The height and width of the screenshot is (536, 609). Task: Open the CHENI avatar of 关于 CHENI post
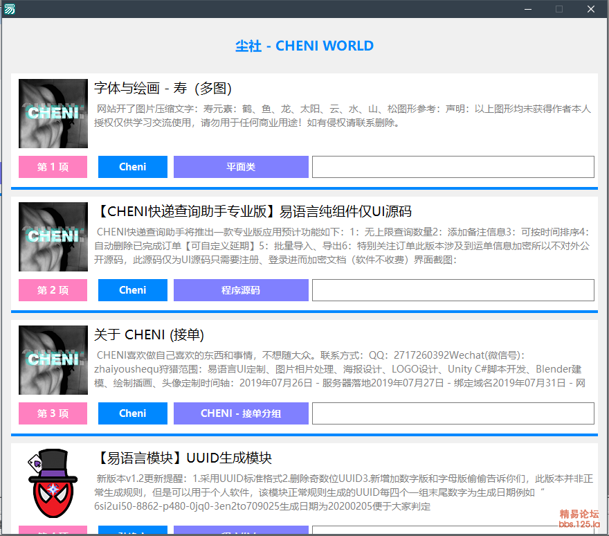coord(53,360)
